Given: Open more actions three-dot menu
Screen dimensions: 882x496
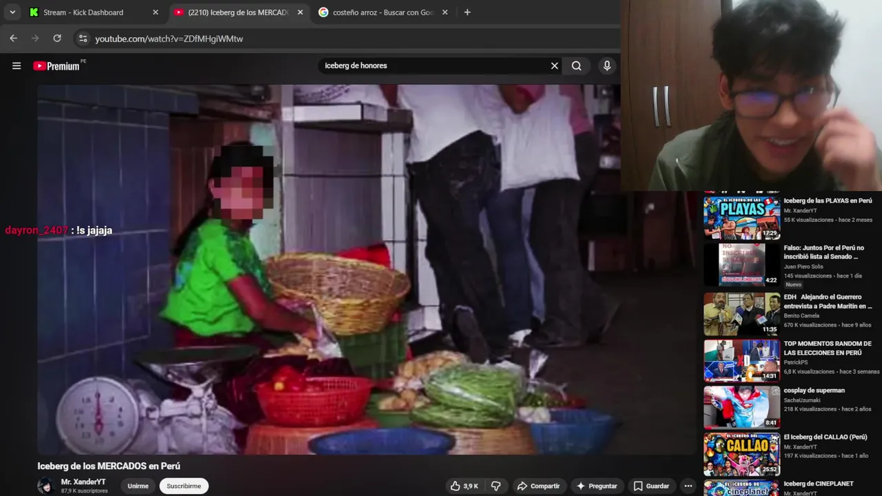Looking at the screenshot, I should point(688,486).
